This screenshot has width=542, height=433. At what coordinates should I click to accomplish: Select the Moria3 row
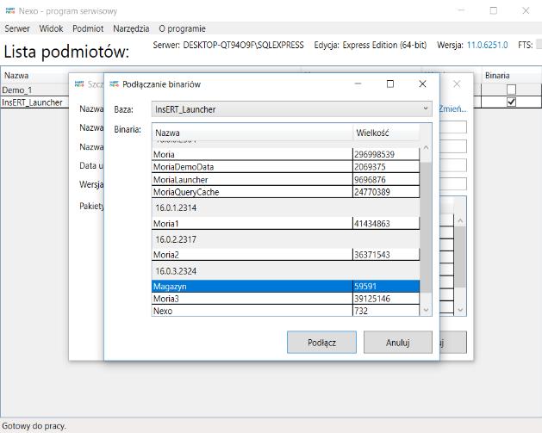click(x=285, y=299)
